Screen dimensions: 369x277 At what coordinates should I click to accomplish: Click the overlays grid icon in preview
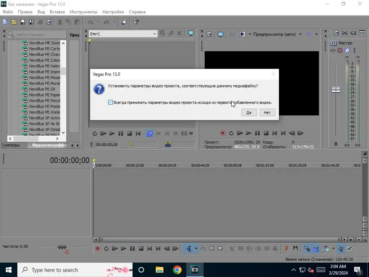308,34
